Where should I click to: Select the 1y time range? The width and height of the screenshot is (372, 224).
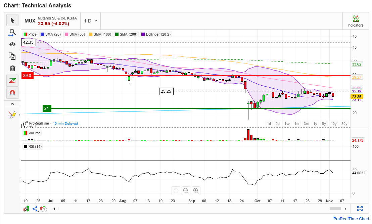[x=315, y=124]
